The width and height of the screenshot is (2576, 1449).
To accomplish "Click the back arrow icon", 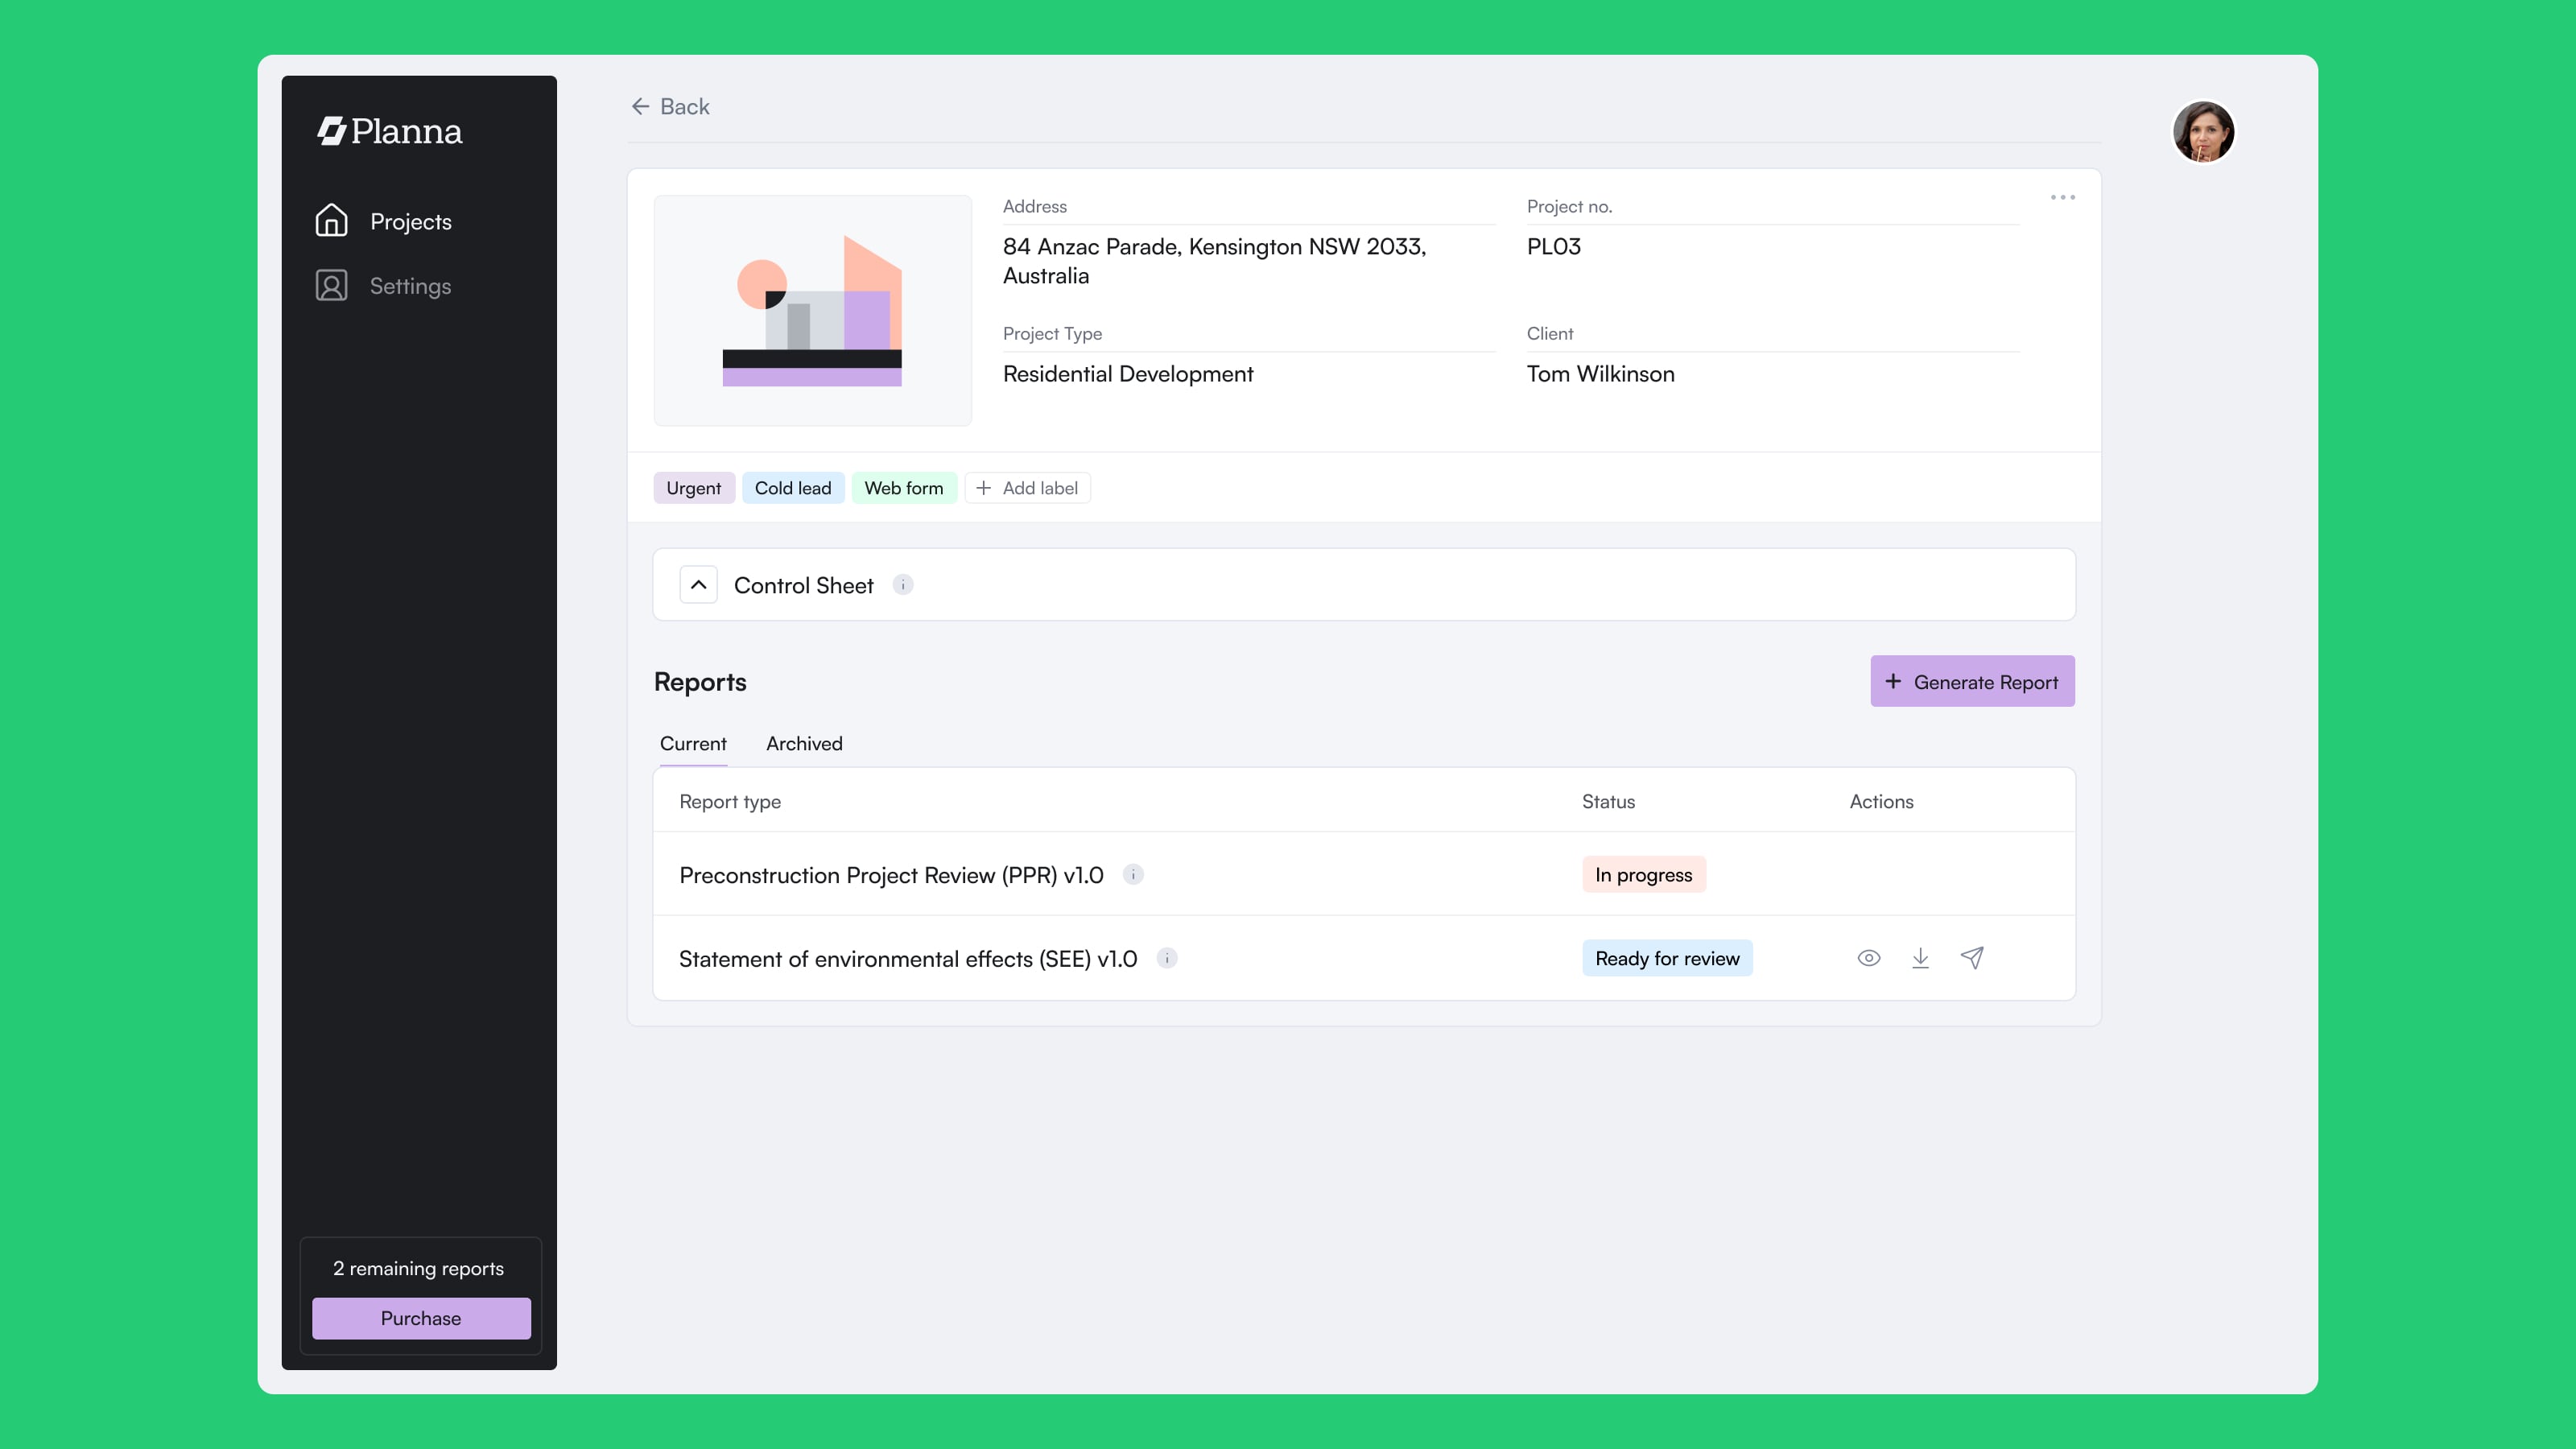I will point(641,106).
